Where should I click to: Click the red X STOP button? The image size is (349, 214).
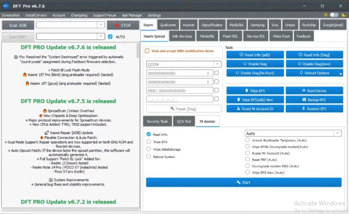pos(123,25)
